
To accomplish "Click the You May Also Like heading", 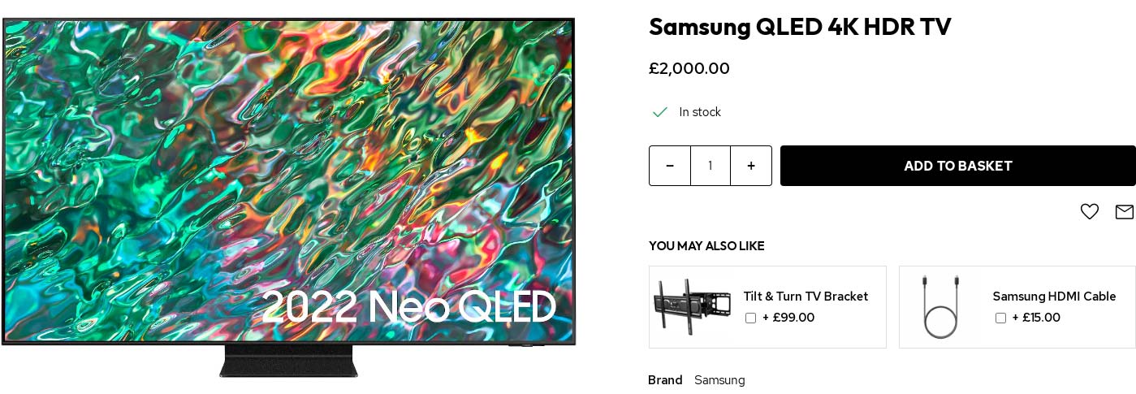I will click(706, 246).
